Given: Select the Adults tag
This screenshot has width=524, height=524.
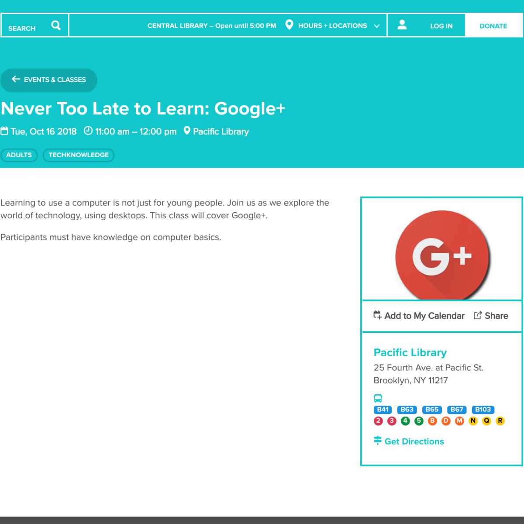Looking at the screenshot, I should [x=19, y=155].
